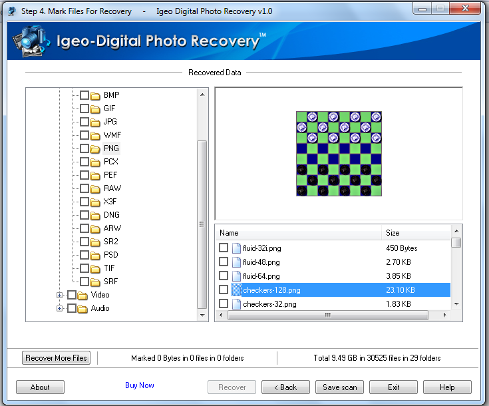Select the checkers-32.png file name

pyautogui.click(x=269, y=304)
